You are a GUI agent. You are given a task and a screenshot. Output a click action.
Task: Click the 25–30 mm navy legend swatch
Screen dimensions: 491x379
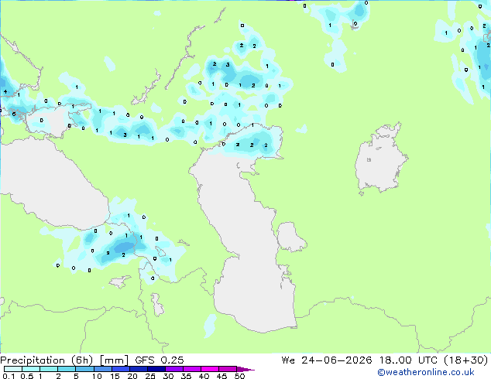point(156,369)
